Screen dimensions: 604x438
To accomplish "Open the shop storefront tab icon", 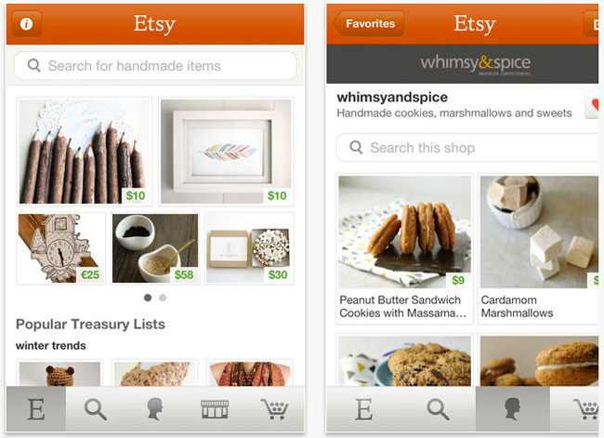I will point(215,409).
